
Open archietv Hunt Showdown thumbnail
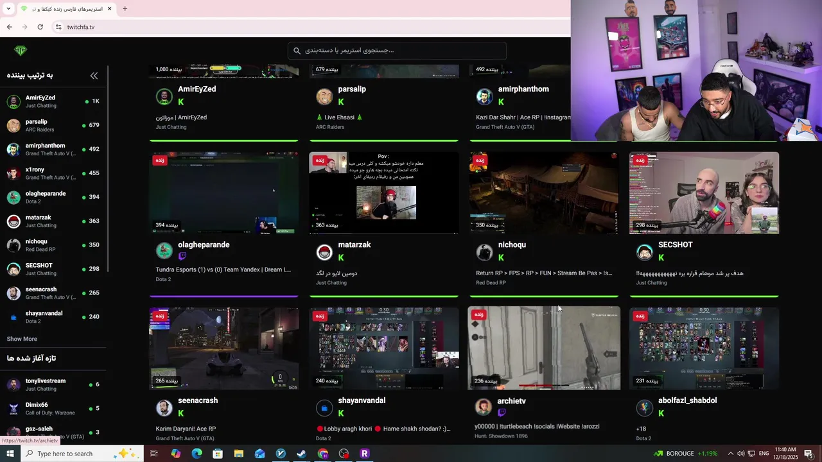pyautogui.click(x=544, y=348)
